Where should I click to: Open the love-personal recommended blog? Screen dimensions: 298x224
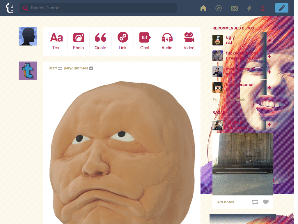click(240, 85)
